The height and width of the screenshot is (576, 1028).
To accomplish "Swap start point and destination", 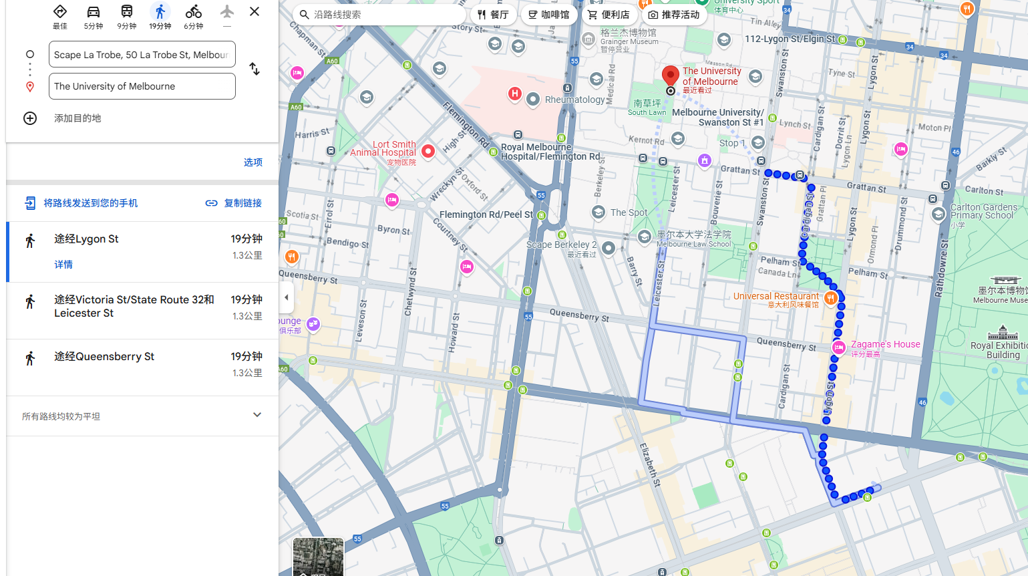I will 254,69.
